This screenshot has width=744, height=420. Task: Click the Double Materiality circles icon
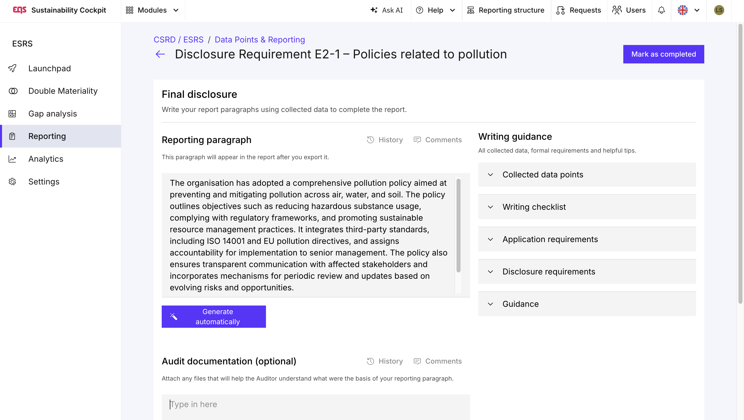[13, 91]
